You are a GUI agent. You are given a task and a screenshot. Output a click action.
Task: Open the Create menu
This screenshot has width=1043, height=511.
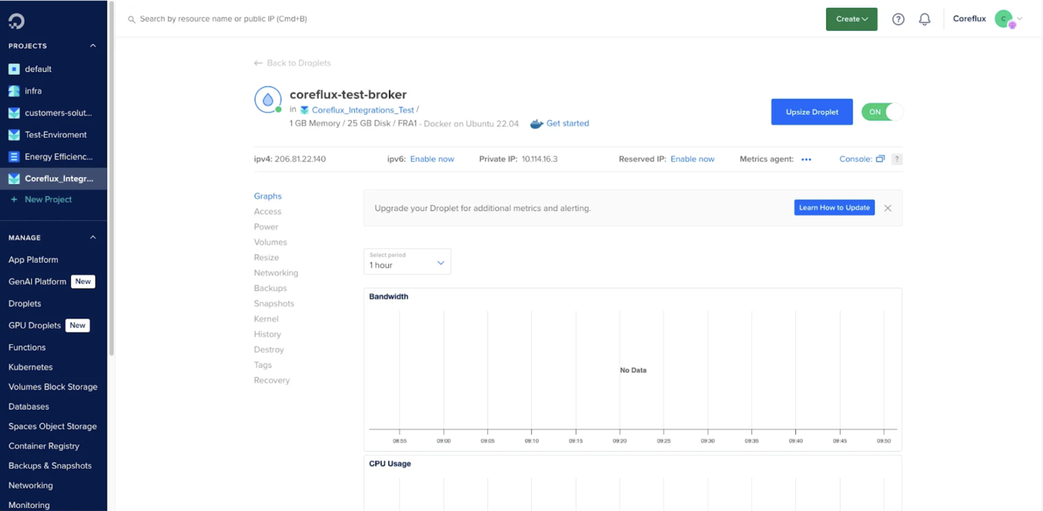[851, 19]
